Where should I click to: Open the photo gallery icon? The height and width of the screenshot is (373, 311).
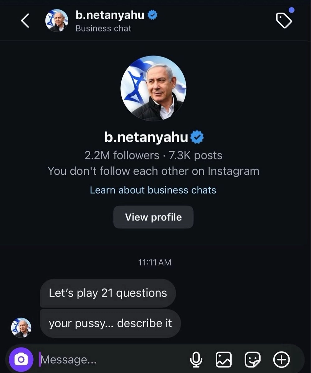pos(224,360)
